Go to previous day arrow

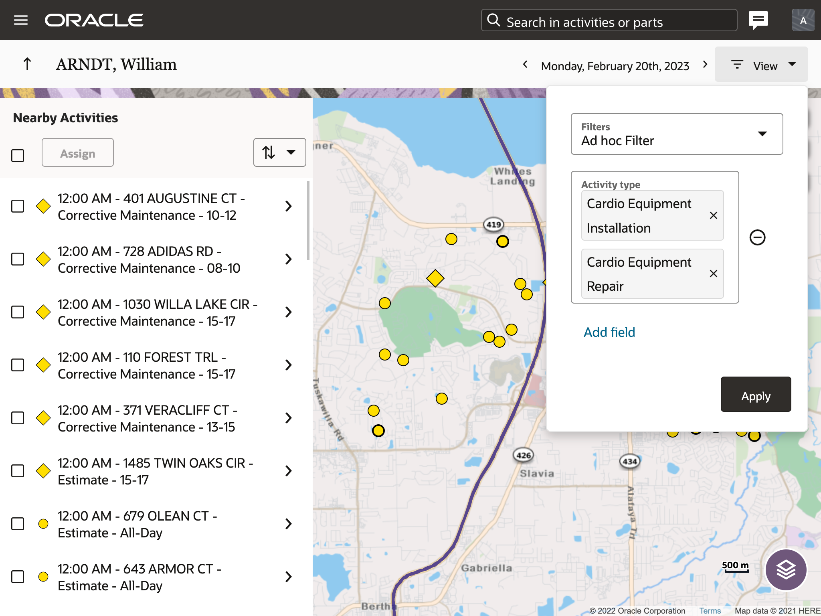click(525, 65)
